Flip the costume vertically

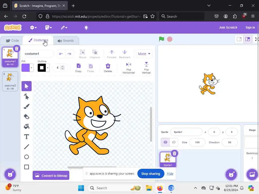pyautogui.click(x=146, y=68)
